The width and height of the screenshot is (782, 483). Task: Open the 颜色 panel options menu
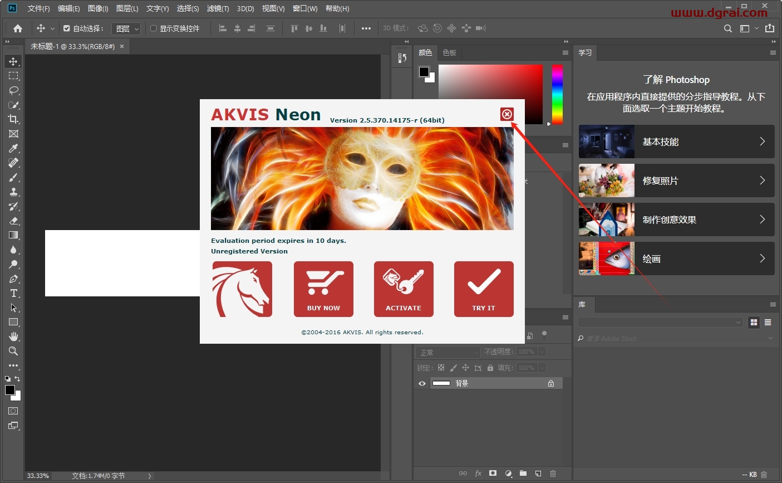click(x=565, y=53)
